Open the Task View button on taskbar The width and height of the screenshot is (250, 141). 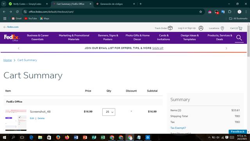22,137
